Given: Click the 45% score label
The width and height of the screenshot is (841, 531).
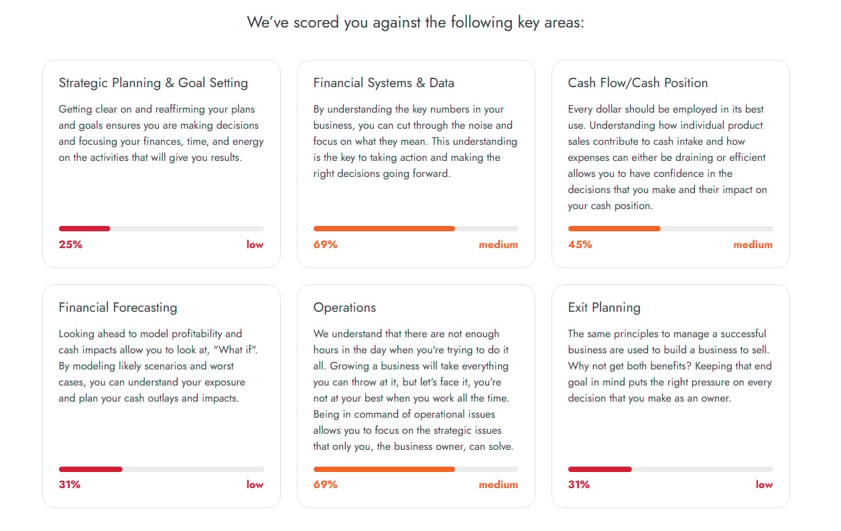Looking at the screenshot, I should click(580, 245).
